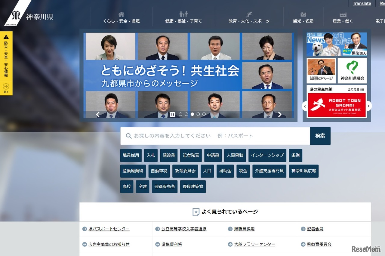Open the 県パスポートセンター link
385x256 pixels.
tap(109, 229)
